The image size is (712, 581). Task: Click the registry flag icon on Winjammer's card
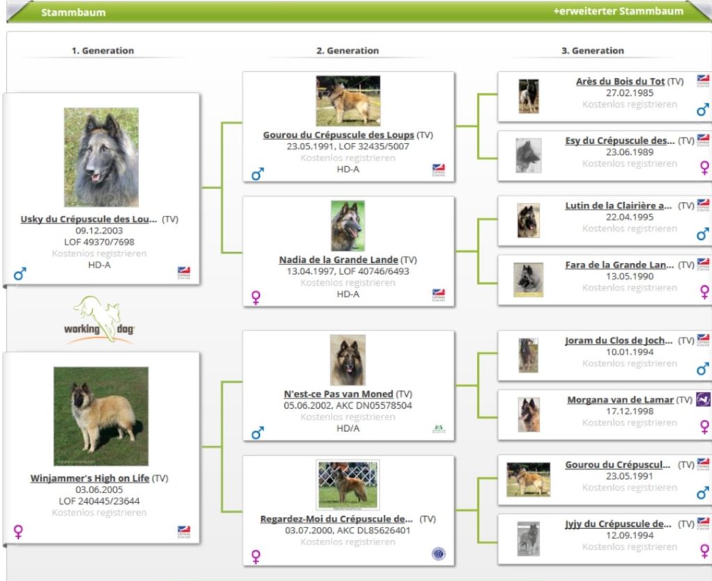(184, 532)
